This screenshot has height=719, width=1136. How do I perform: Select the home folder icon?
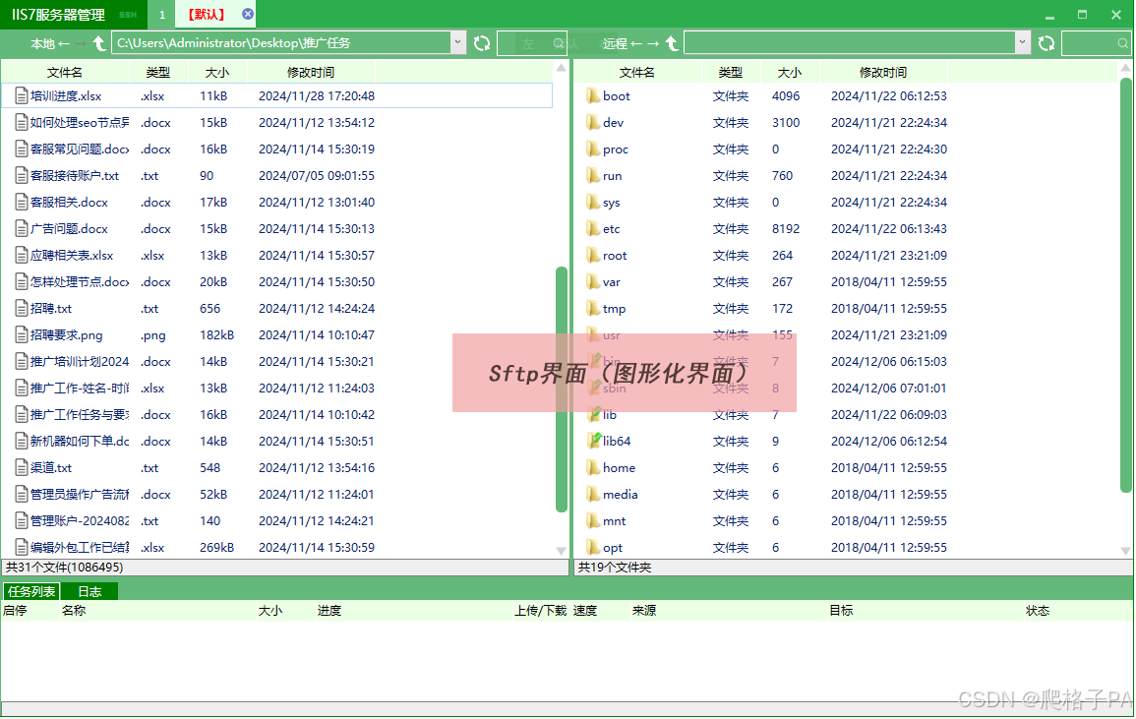pyautogui.click(x=593, y=467)
